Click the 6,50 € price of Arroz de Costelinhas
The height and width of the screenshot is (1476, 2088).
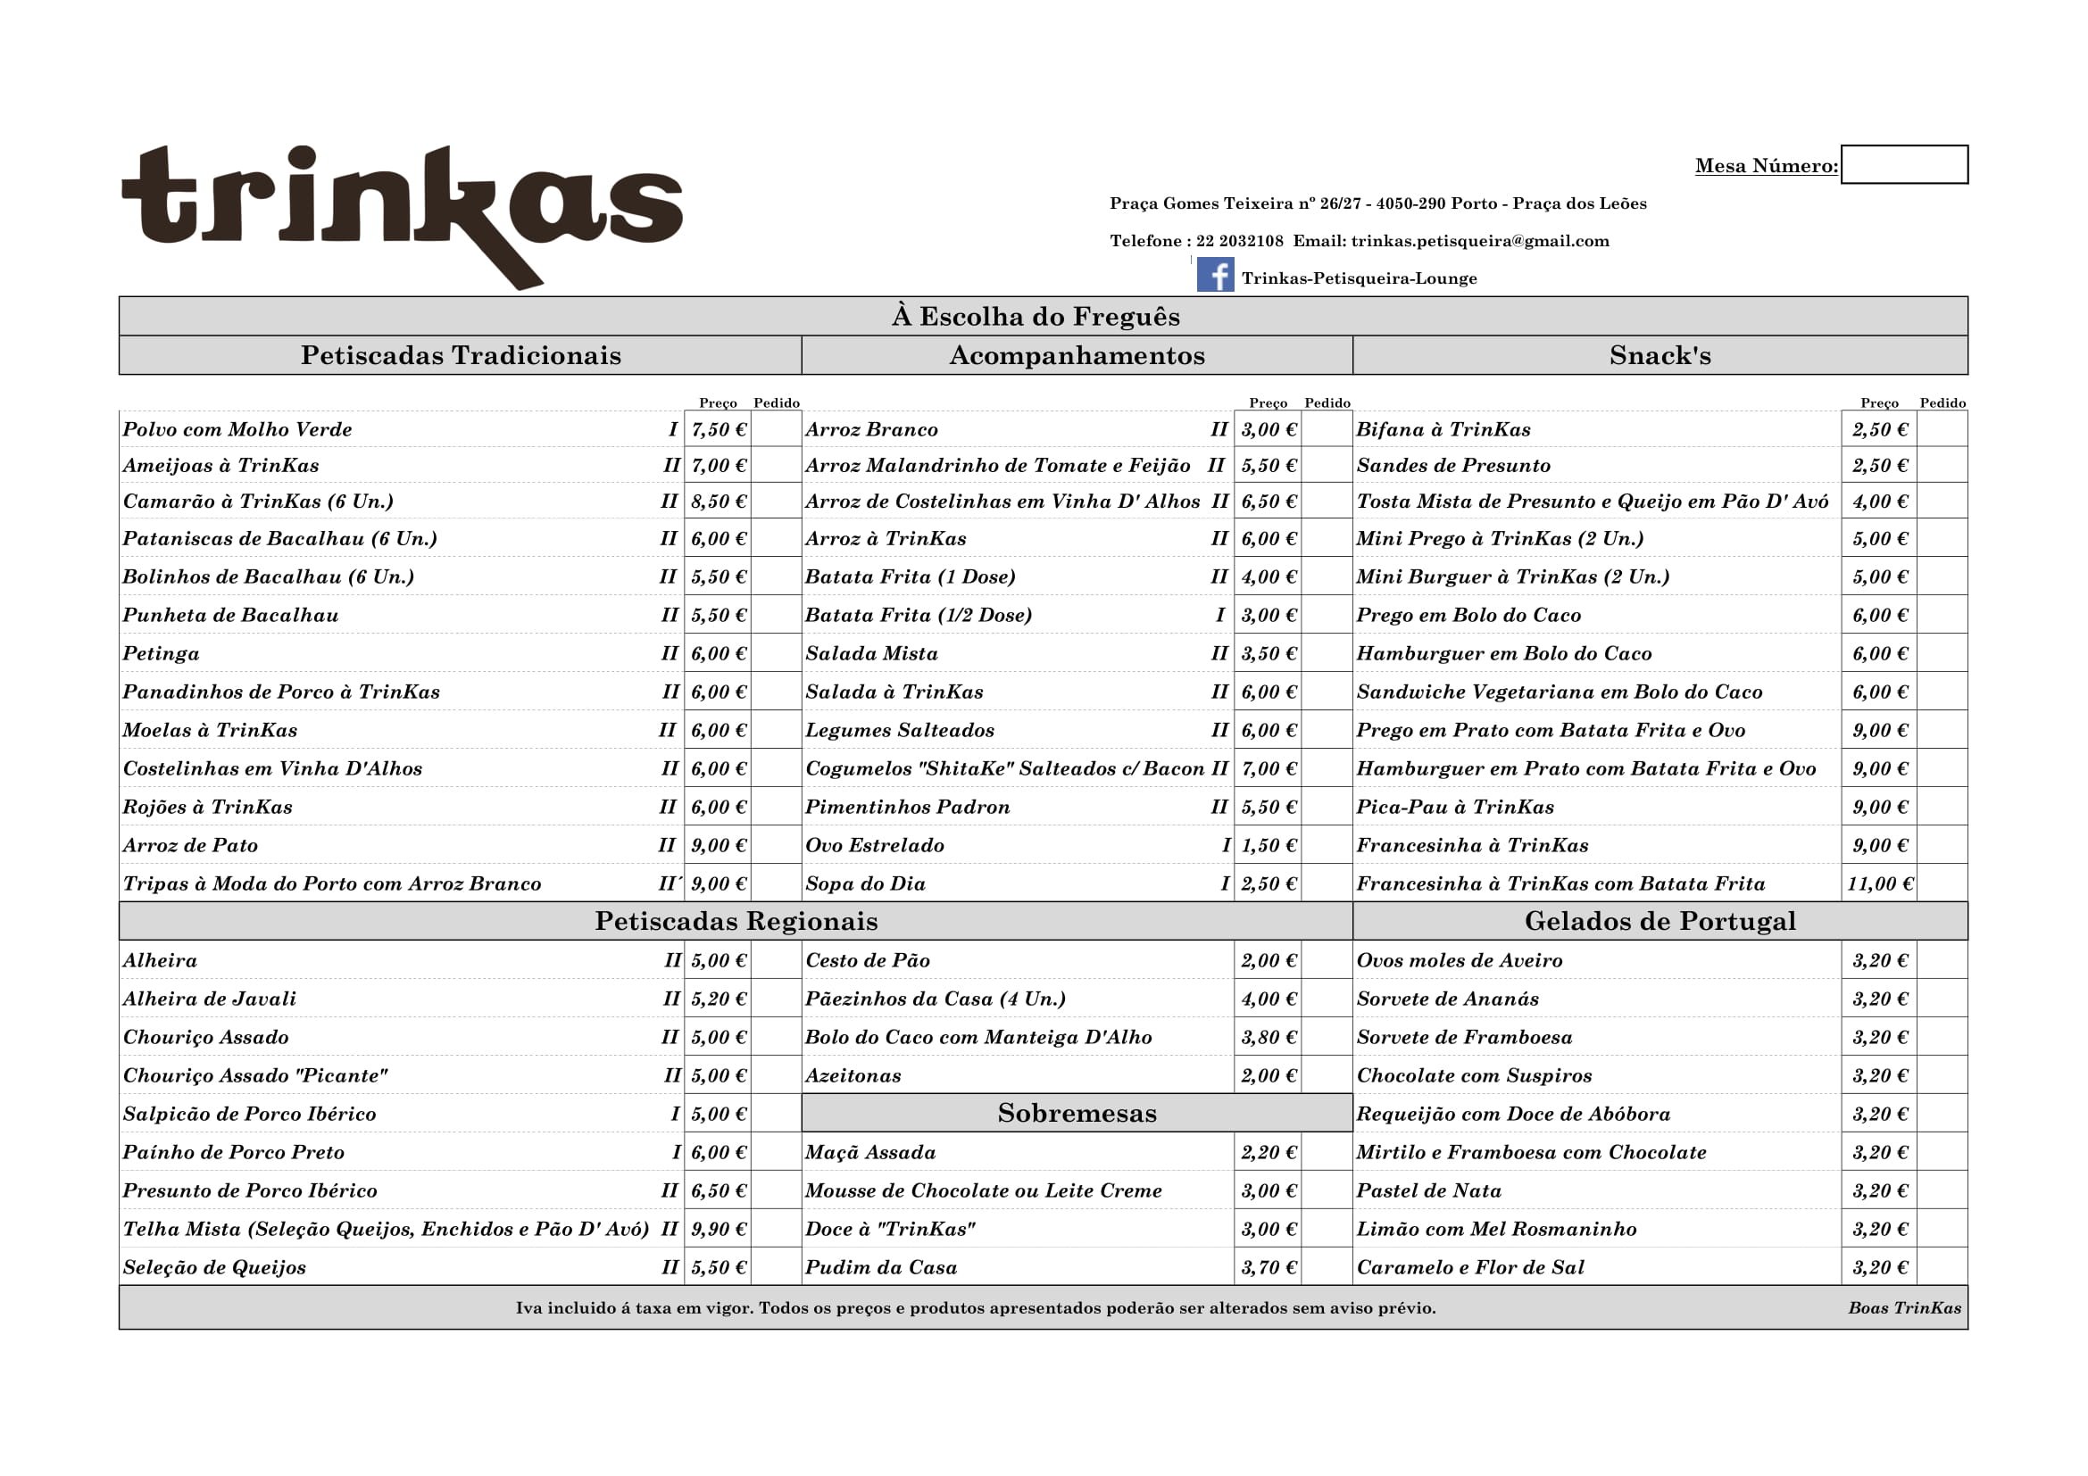(x=1269, y=502)
